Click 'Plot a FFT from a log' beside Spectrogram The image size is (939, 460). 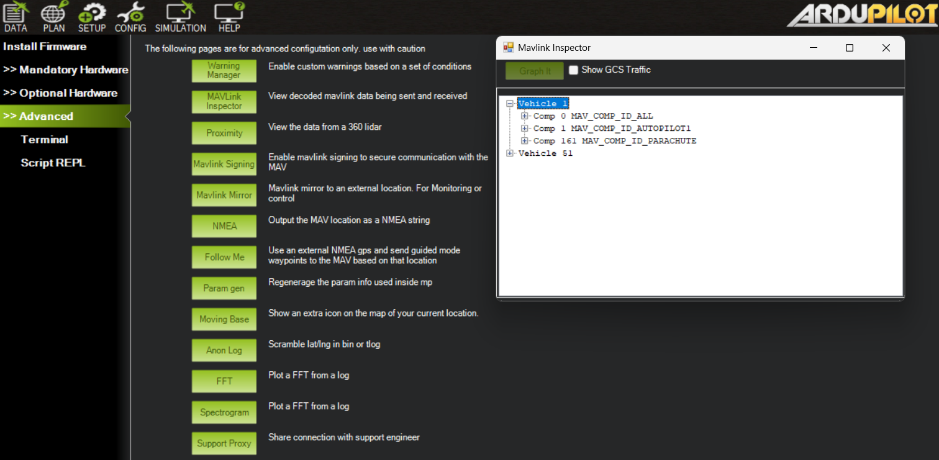pyautogui.click(x=309, y=406)
